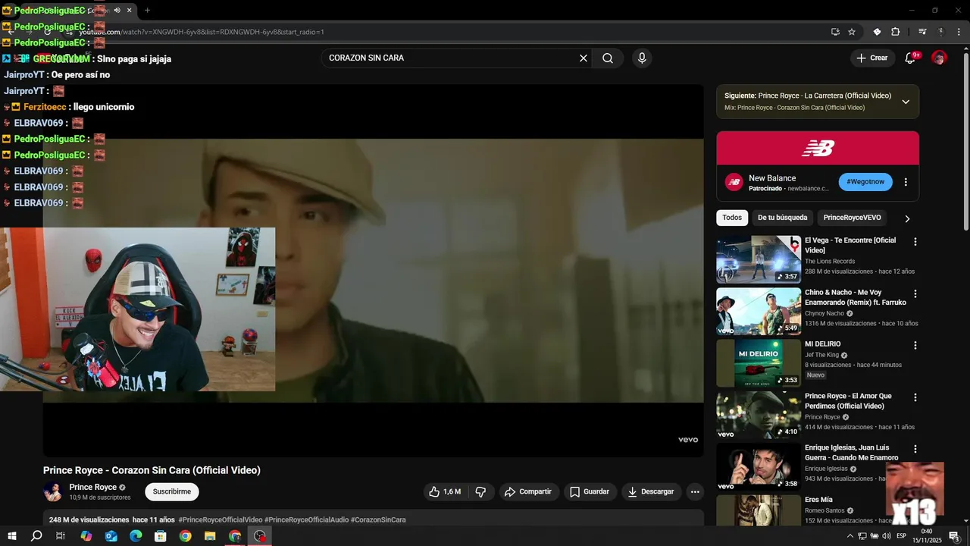Screen dimensions: 970x546
Task: Share the video with Compartir
Action: pos(528,491)
